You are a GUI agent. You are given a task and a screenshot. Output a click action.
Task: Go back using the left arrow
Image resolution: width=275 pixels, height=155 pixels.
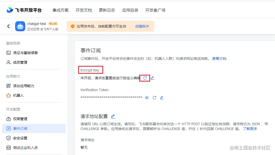point(8,26)
